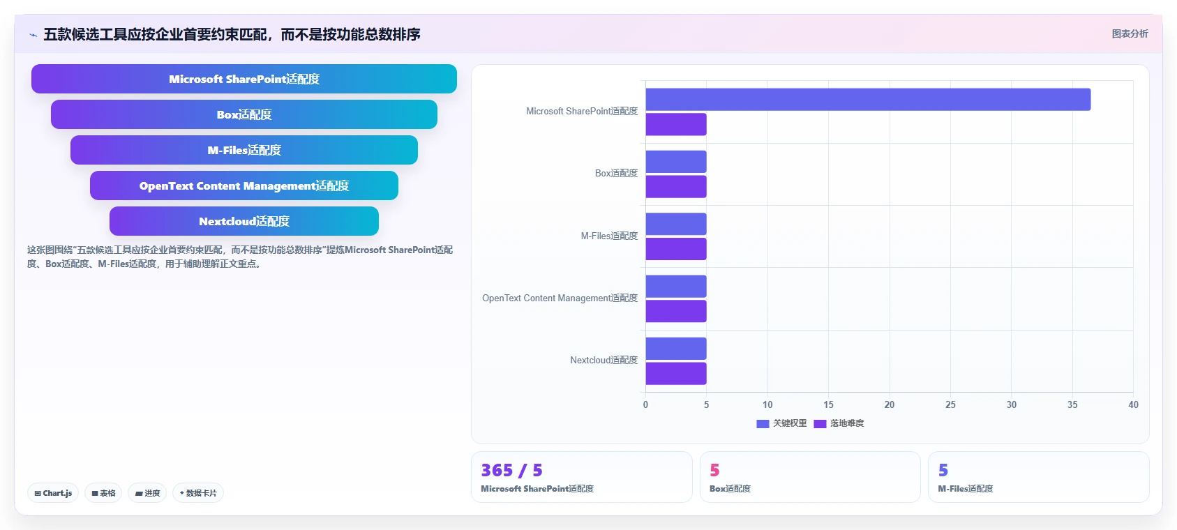Click the Chart.js tag chip
This screenshot has width=1177, height=530.
pyautogui.click(x=53, y=493)
